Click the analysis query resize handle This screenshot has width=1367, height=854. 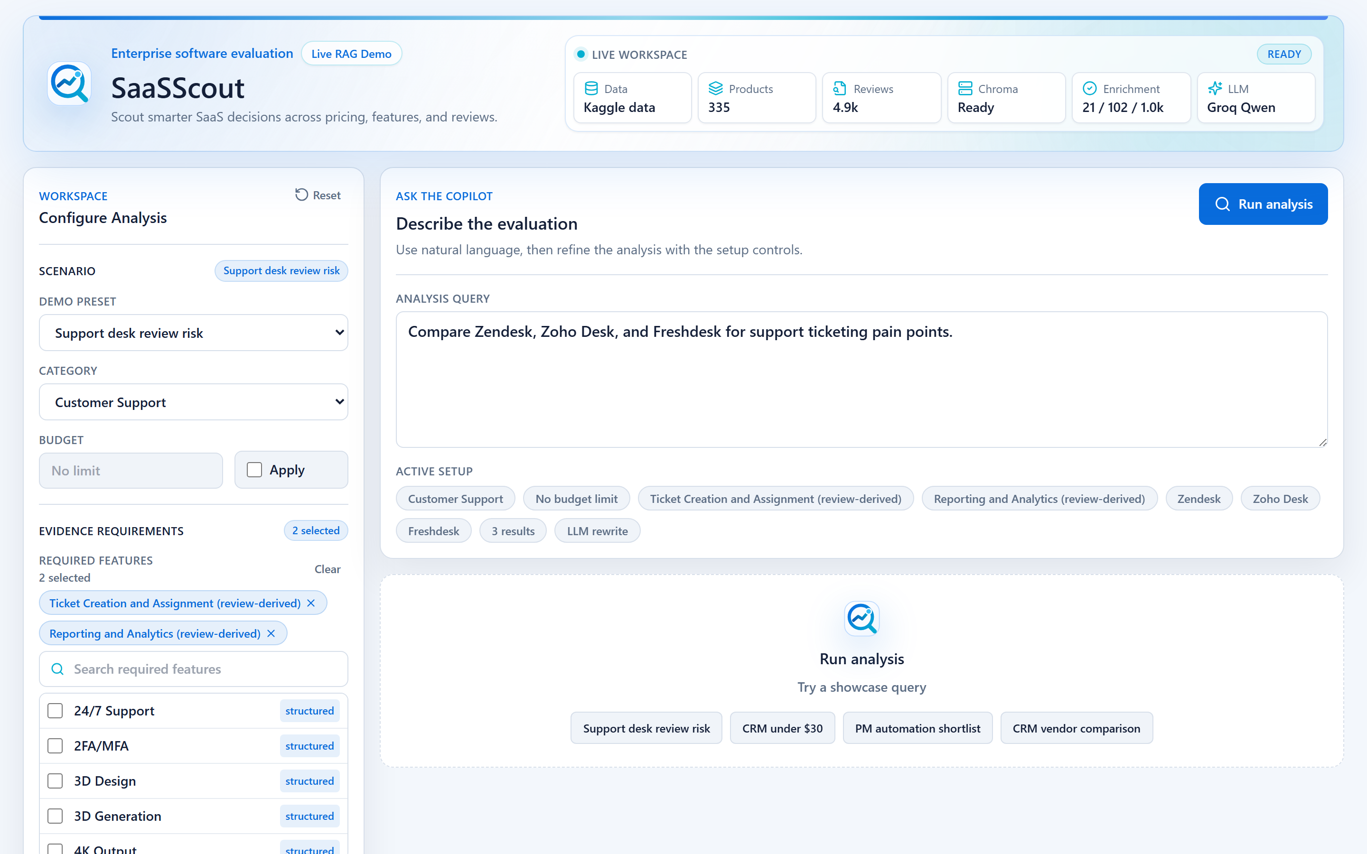(1322, 442)
